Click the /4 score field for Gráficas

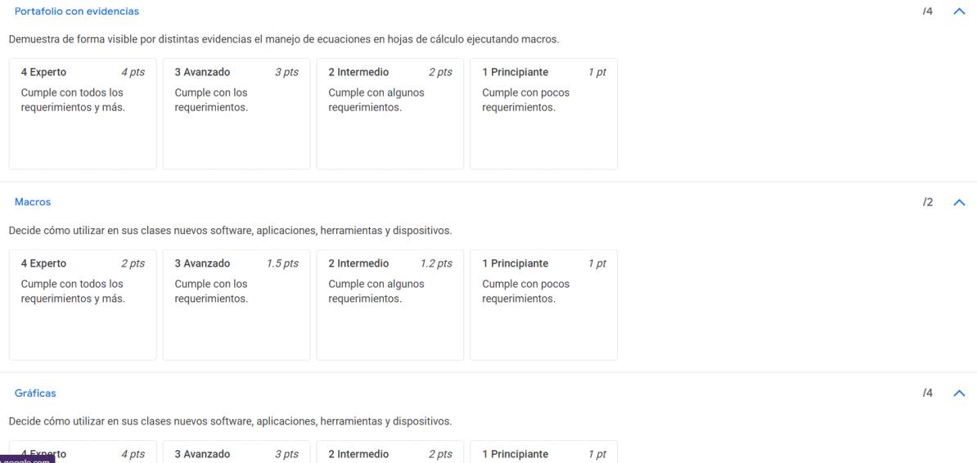927,393
